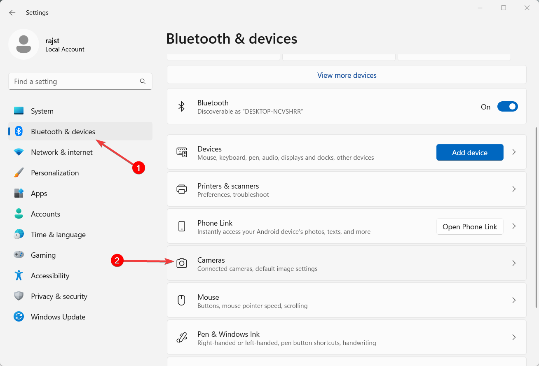Expand Printers & scanners chevron

click(514, 189)
